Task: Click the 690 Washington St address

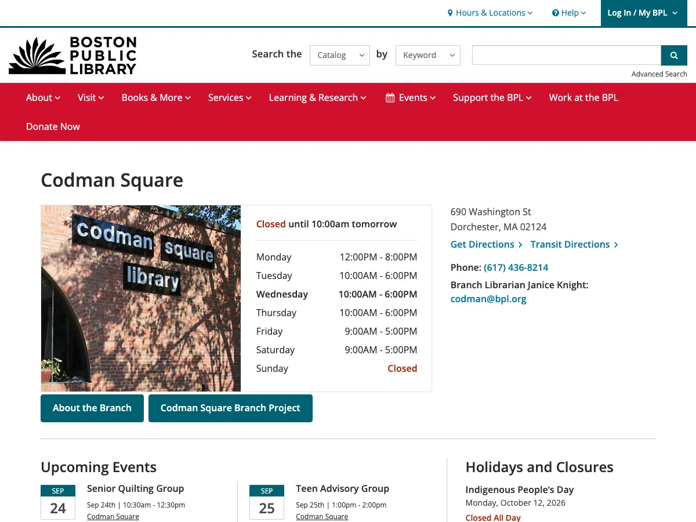Action: pos(498,219)
